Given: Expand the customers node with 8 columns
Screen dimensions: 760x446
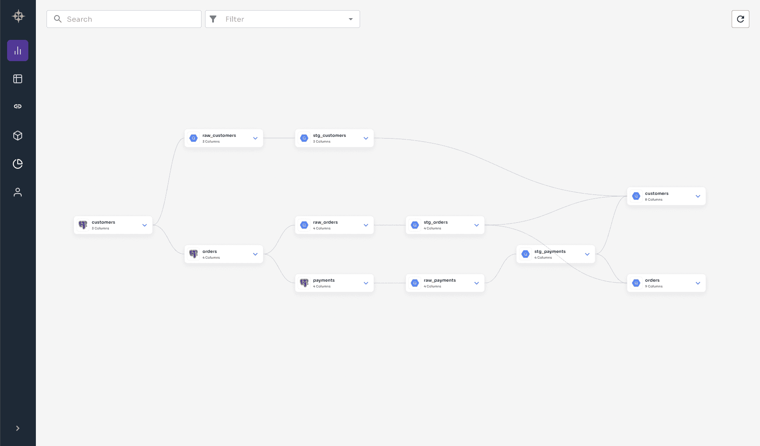Looking at the screenshot, I should click(x=698, y=196).
